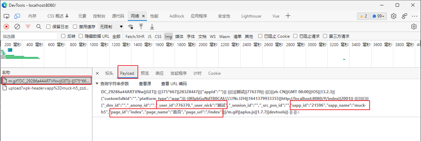Toggle the device emulation icon
Image resolution: width=421 pixels, height=141 pixels.
pyautogui.click(x=17, y=16)
